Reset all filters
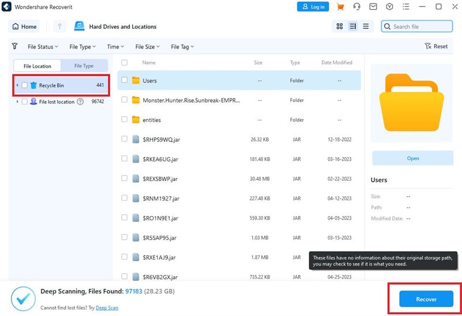Image resolution: width=462 pixels, height=316 pixels. (436, 46)
